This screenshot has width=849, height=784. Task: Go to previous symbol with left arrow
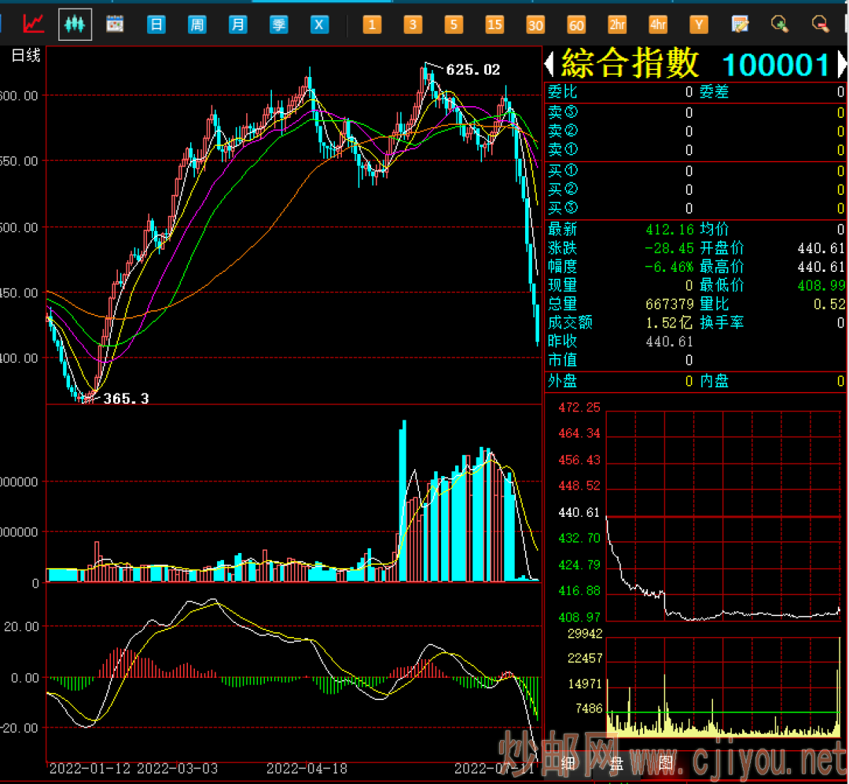click(x=549, y=64)
